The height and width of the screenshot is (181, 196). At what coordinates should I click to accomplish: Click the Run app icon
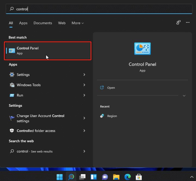click(12, 95)
